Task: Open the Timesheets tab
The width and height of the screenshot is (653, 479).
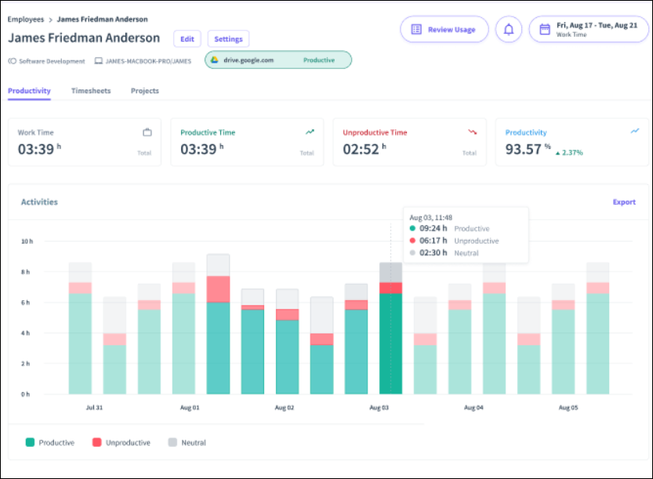Action: point(91,91)
